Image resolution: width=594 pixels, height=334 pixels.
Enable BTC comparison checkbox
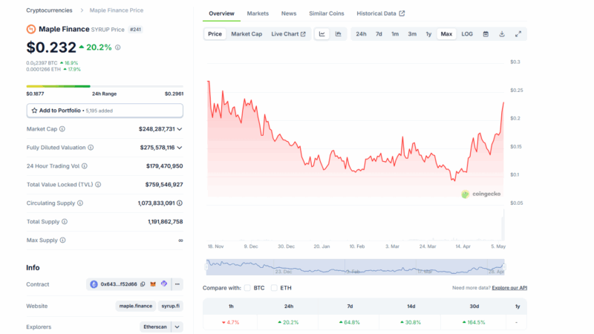coord(247,288)
